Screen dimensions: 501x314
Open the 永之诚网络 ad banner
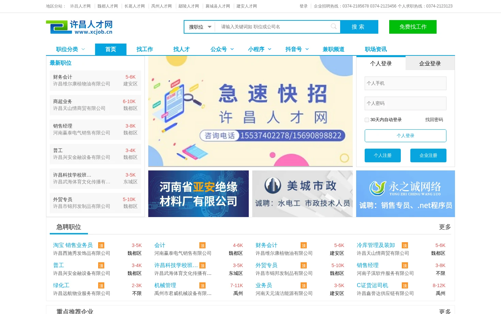click(x=406, y=194)
